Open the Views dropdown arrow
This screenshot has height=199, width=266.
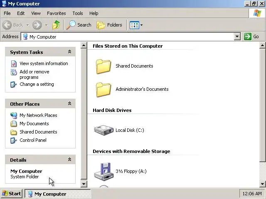coord(141,25)
